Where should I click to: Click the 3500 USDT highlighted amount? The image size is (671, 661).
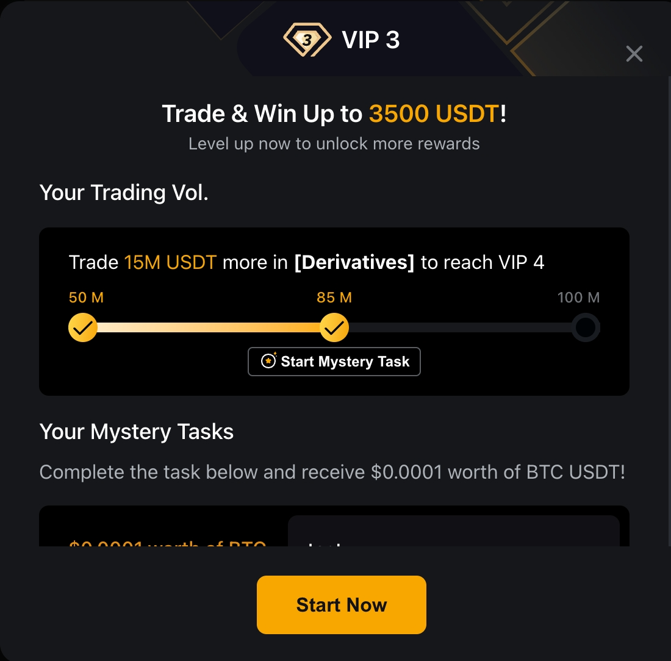click(434, 114)
